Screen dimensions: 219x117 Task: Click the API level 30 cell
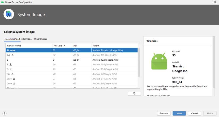(x=54, y=65)
